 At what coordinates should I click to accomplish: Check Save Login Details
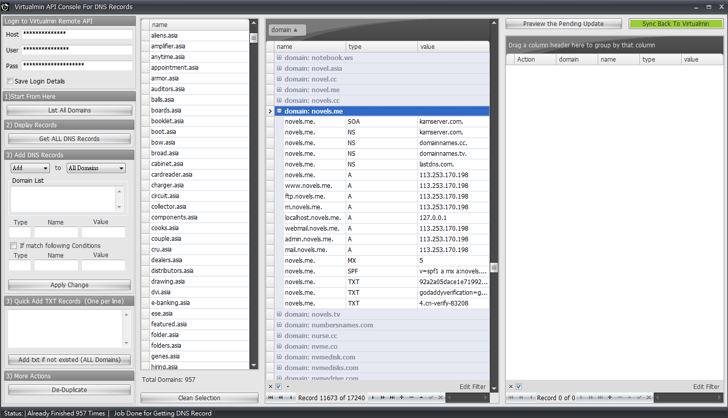[10, 81]
